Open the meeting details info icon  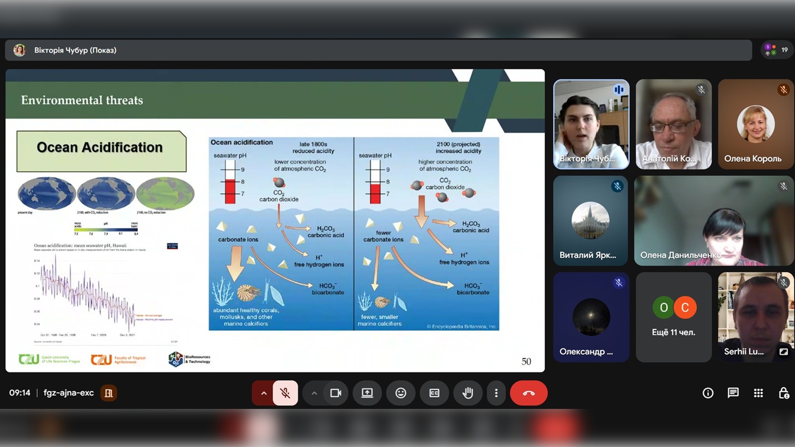[708, 393]
